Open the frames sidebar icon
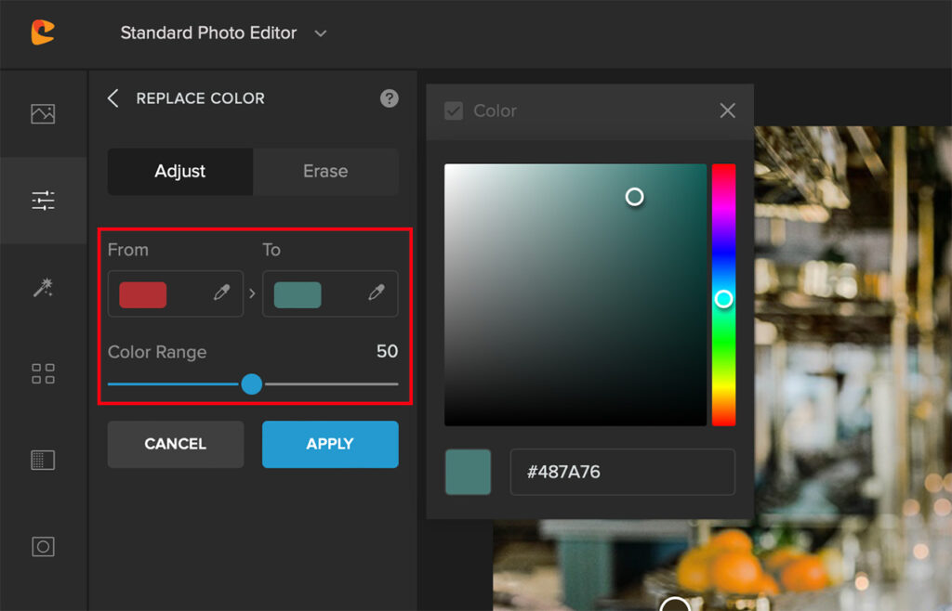The height and width of the screenshot is (611, 952). (43, 546)
